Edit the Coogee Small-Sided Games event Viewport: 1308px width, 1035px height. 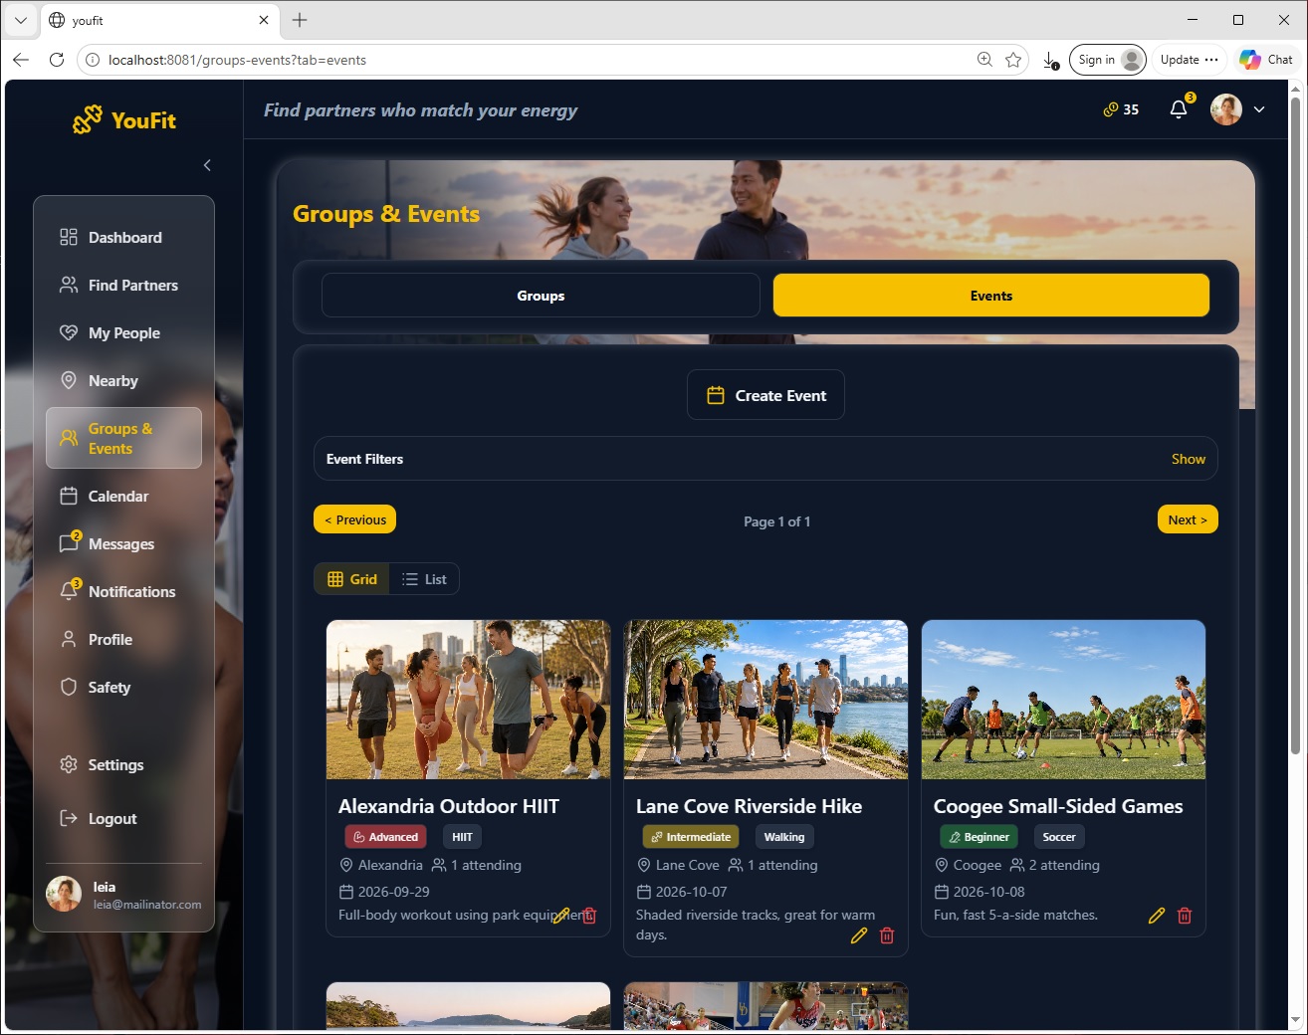coord(1157,916)
